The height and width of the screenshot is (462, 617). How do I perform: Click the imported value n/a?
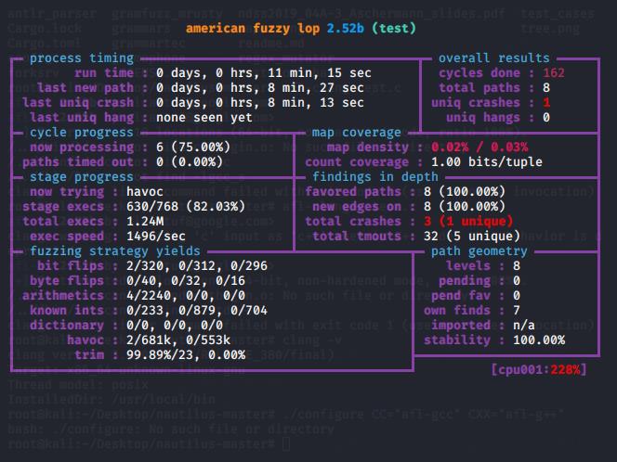(x=524, y=326)
